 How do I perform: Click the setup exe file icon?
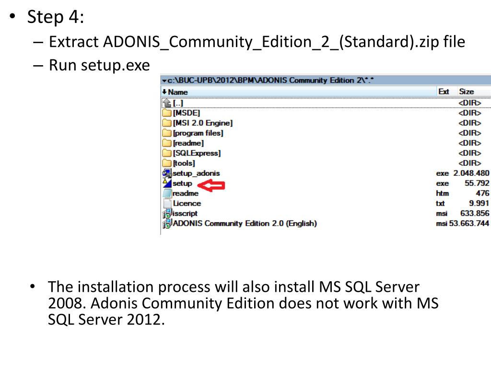click(x=166, y=183)
